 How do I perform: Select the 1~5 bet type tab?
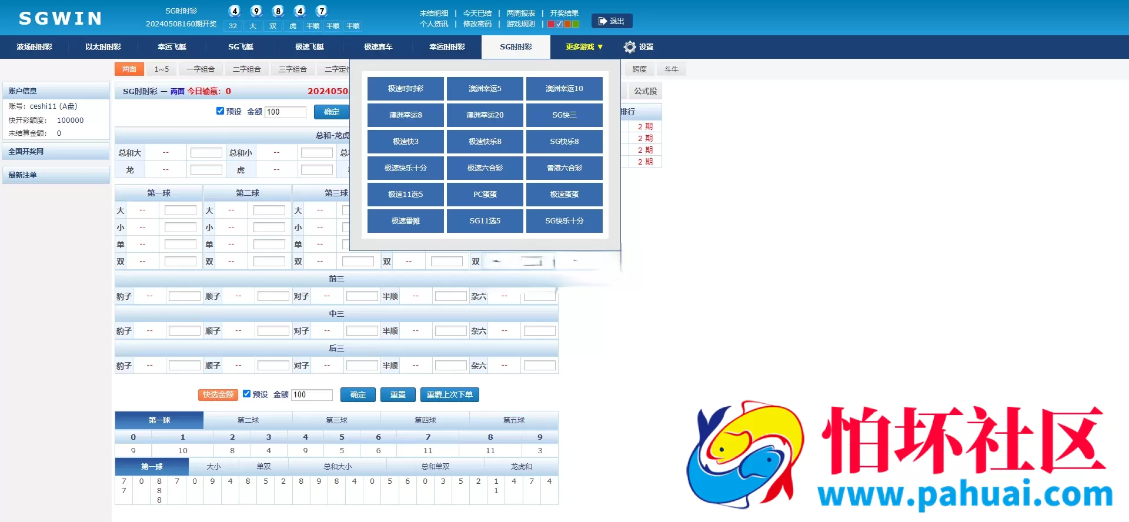click(x=162, y=69)
